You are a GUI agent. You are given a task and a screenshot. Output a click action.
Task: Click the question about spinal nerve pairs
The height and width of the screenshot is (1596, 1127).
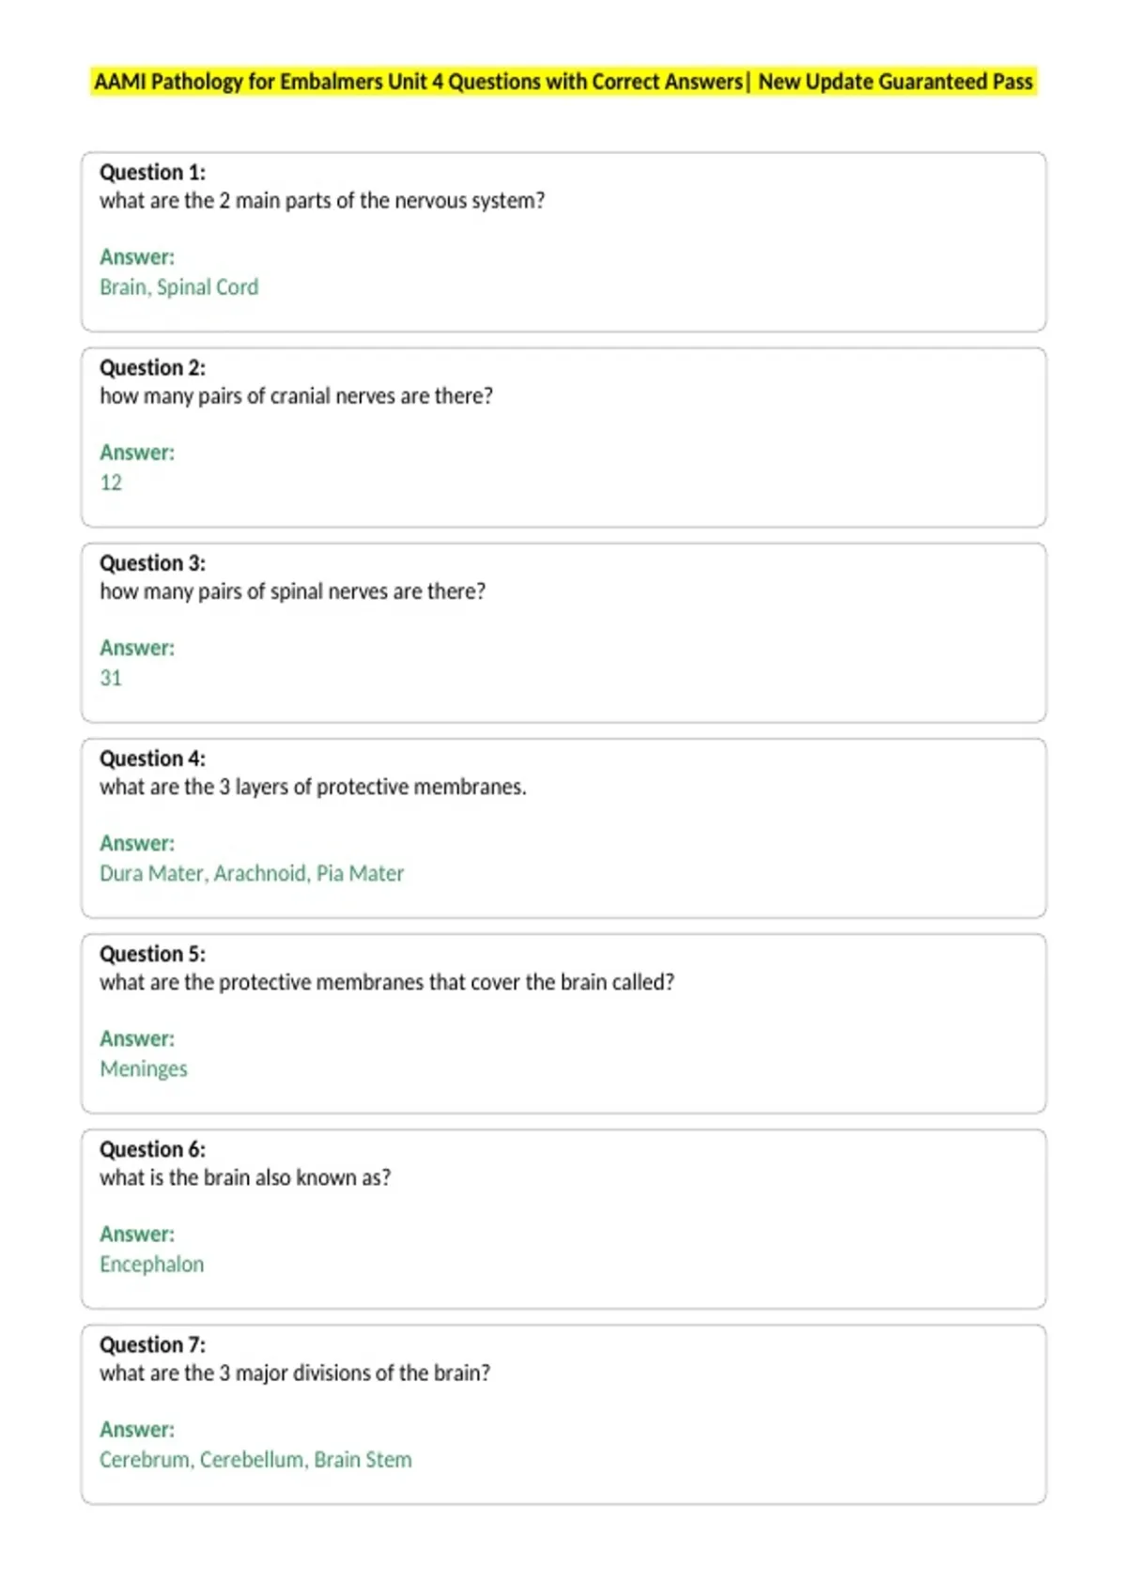292,591
